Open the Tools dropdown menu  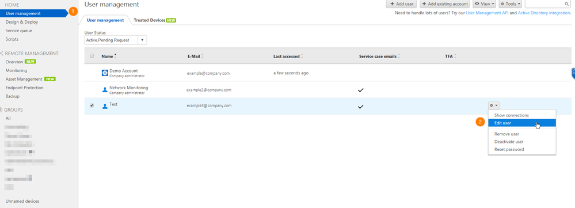pos(510,4)
